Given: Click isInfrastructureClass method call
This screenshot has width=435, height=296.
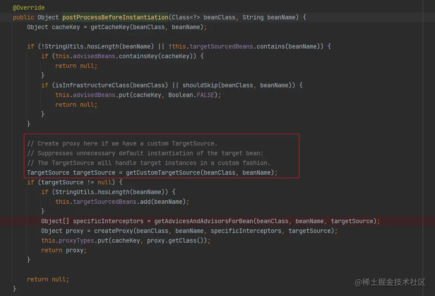Looking at the screenshot, I should tap(92, 85).
